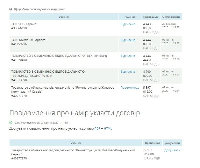
Task: Click the 4 700 000,00 offer amount
Action: (148, 74)
